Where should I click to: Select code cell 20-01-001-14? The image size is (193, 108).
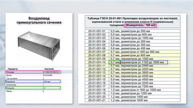point(97,76)
